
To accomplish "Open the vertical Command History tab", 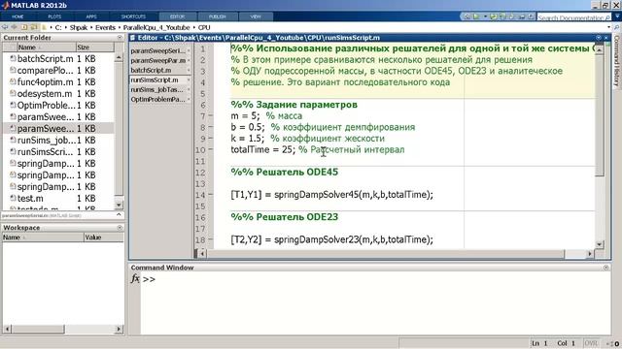I will (x=616, y=61).
